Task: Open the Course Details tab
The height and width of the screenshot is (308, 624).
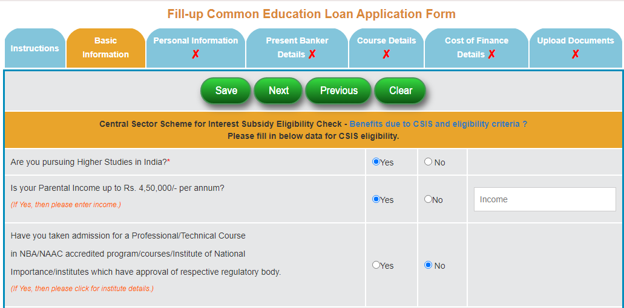Action: coord(386,41)
